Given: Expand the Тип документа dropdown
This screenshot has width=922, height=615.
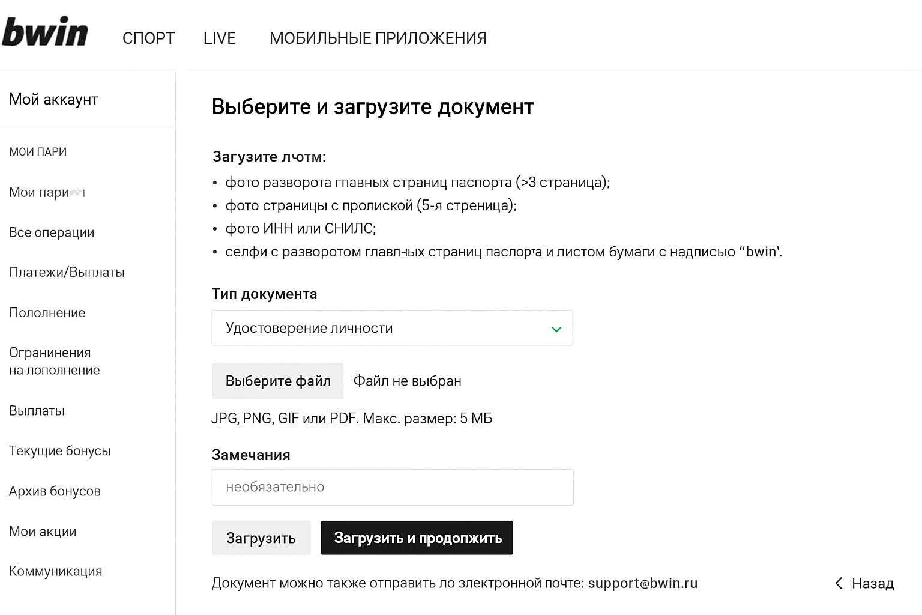Looking at the screenshot, I should click(x=392, y=328).
